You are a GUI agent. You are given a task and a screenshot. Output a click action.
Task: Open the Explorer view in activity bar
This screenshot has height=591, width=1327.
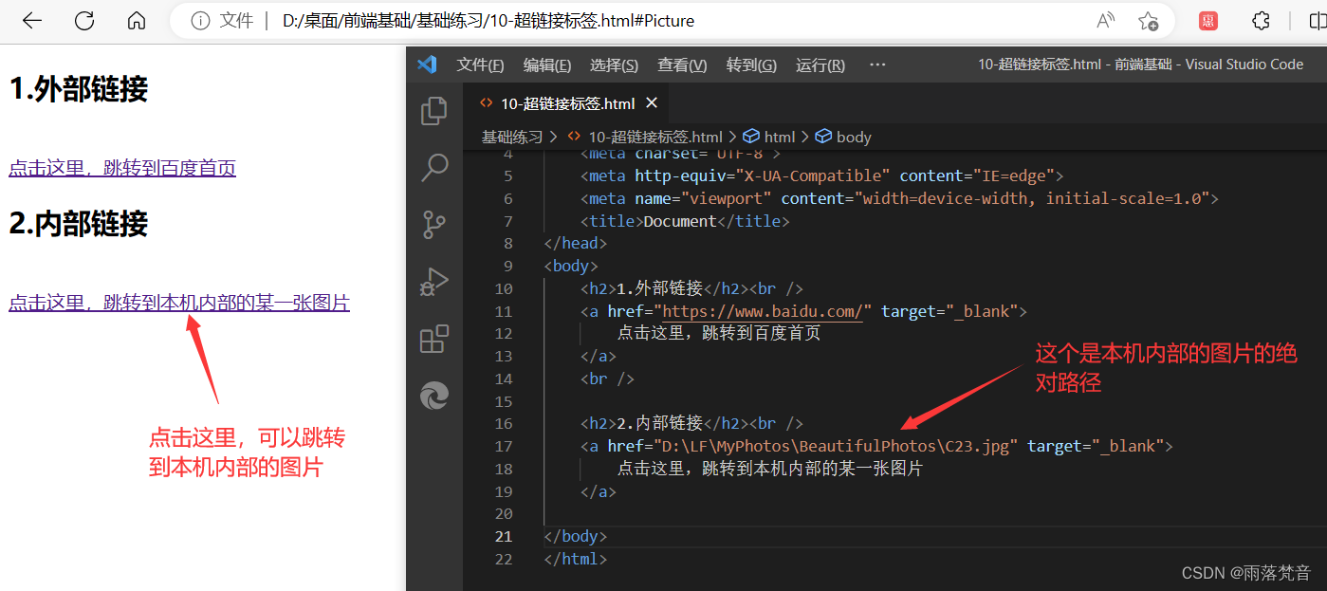tap(434, 111)
